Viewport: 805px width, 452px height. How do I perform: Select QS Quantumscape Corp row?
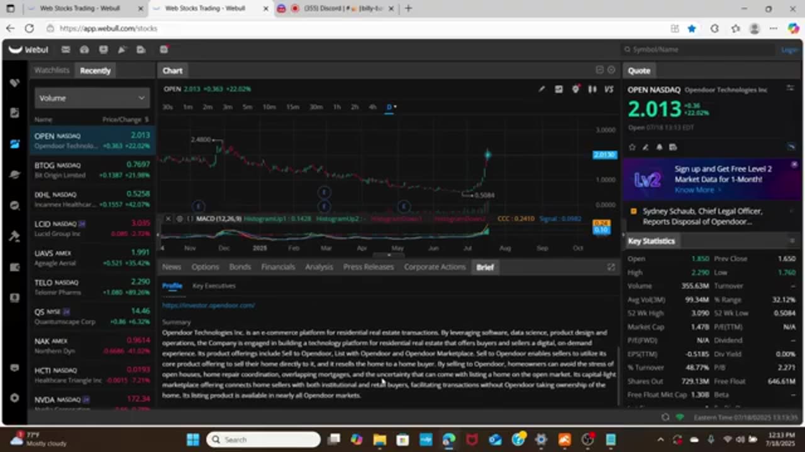[x=92, y=316]
